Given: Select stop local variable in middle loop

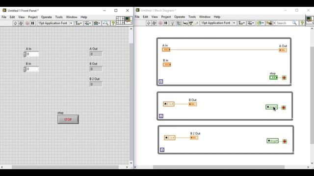Looking at the screenshot, I should coord(272,107).
